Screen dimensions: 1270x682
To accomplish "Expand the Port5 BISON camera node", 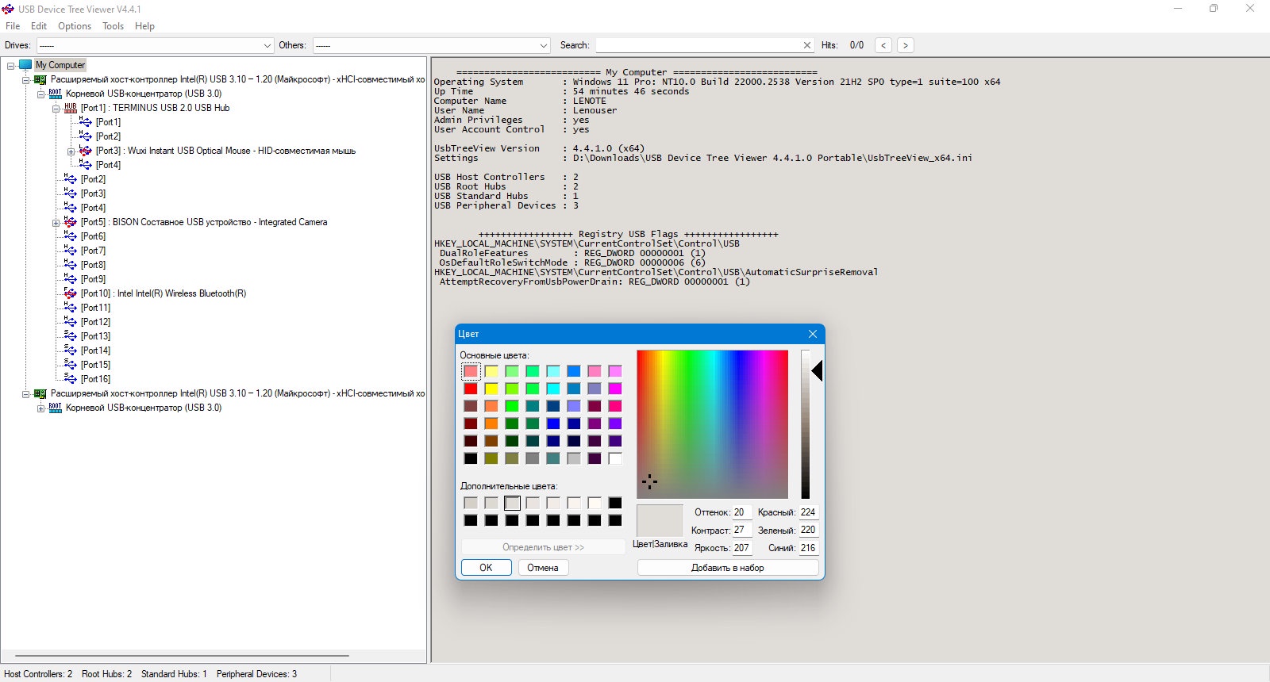I will tap(56, 223).
